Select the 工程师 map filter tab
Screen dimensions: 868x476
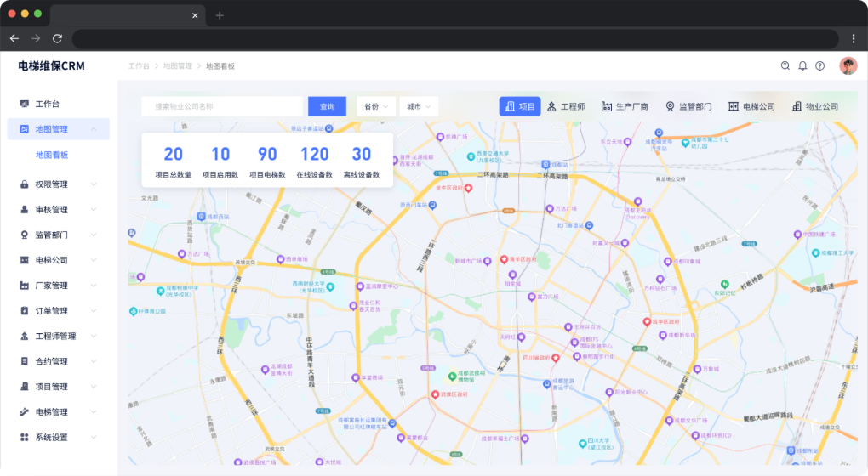coord(566,106)
